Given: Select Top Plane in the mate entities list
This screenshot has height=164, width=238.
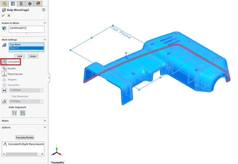Looking at the screenshot, I should pos(27,45).
